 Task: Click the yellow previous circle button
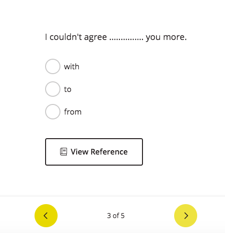(46, 216)
